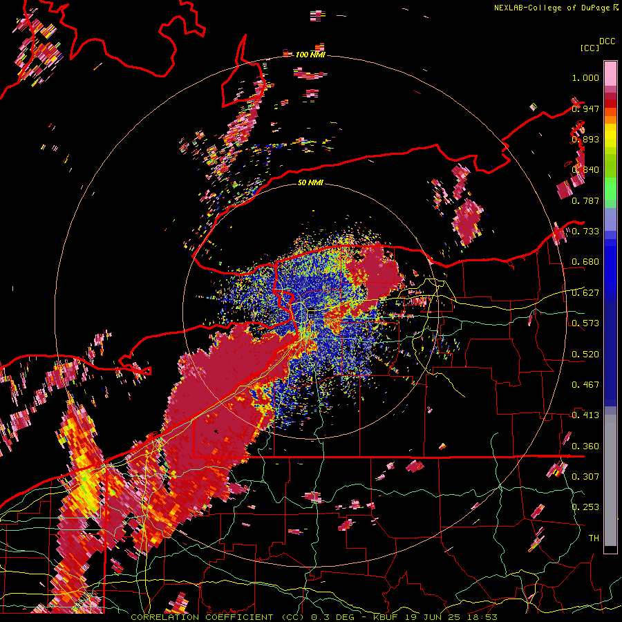Select the 0.413 scale value

point(585,415)
